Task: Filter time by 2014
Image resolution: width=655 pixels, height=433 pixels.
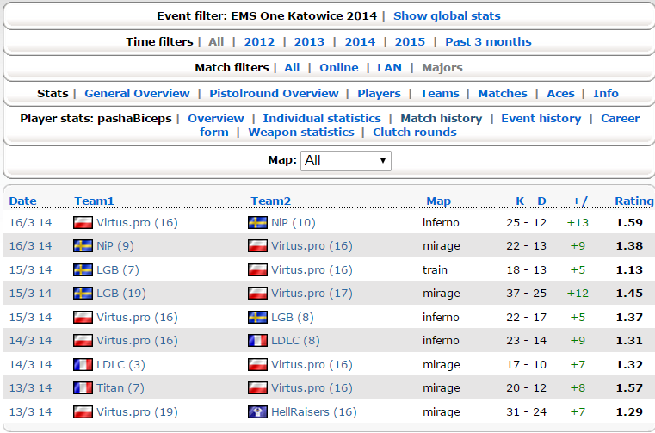Action: coord(360,42)
